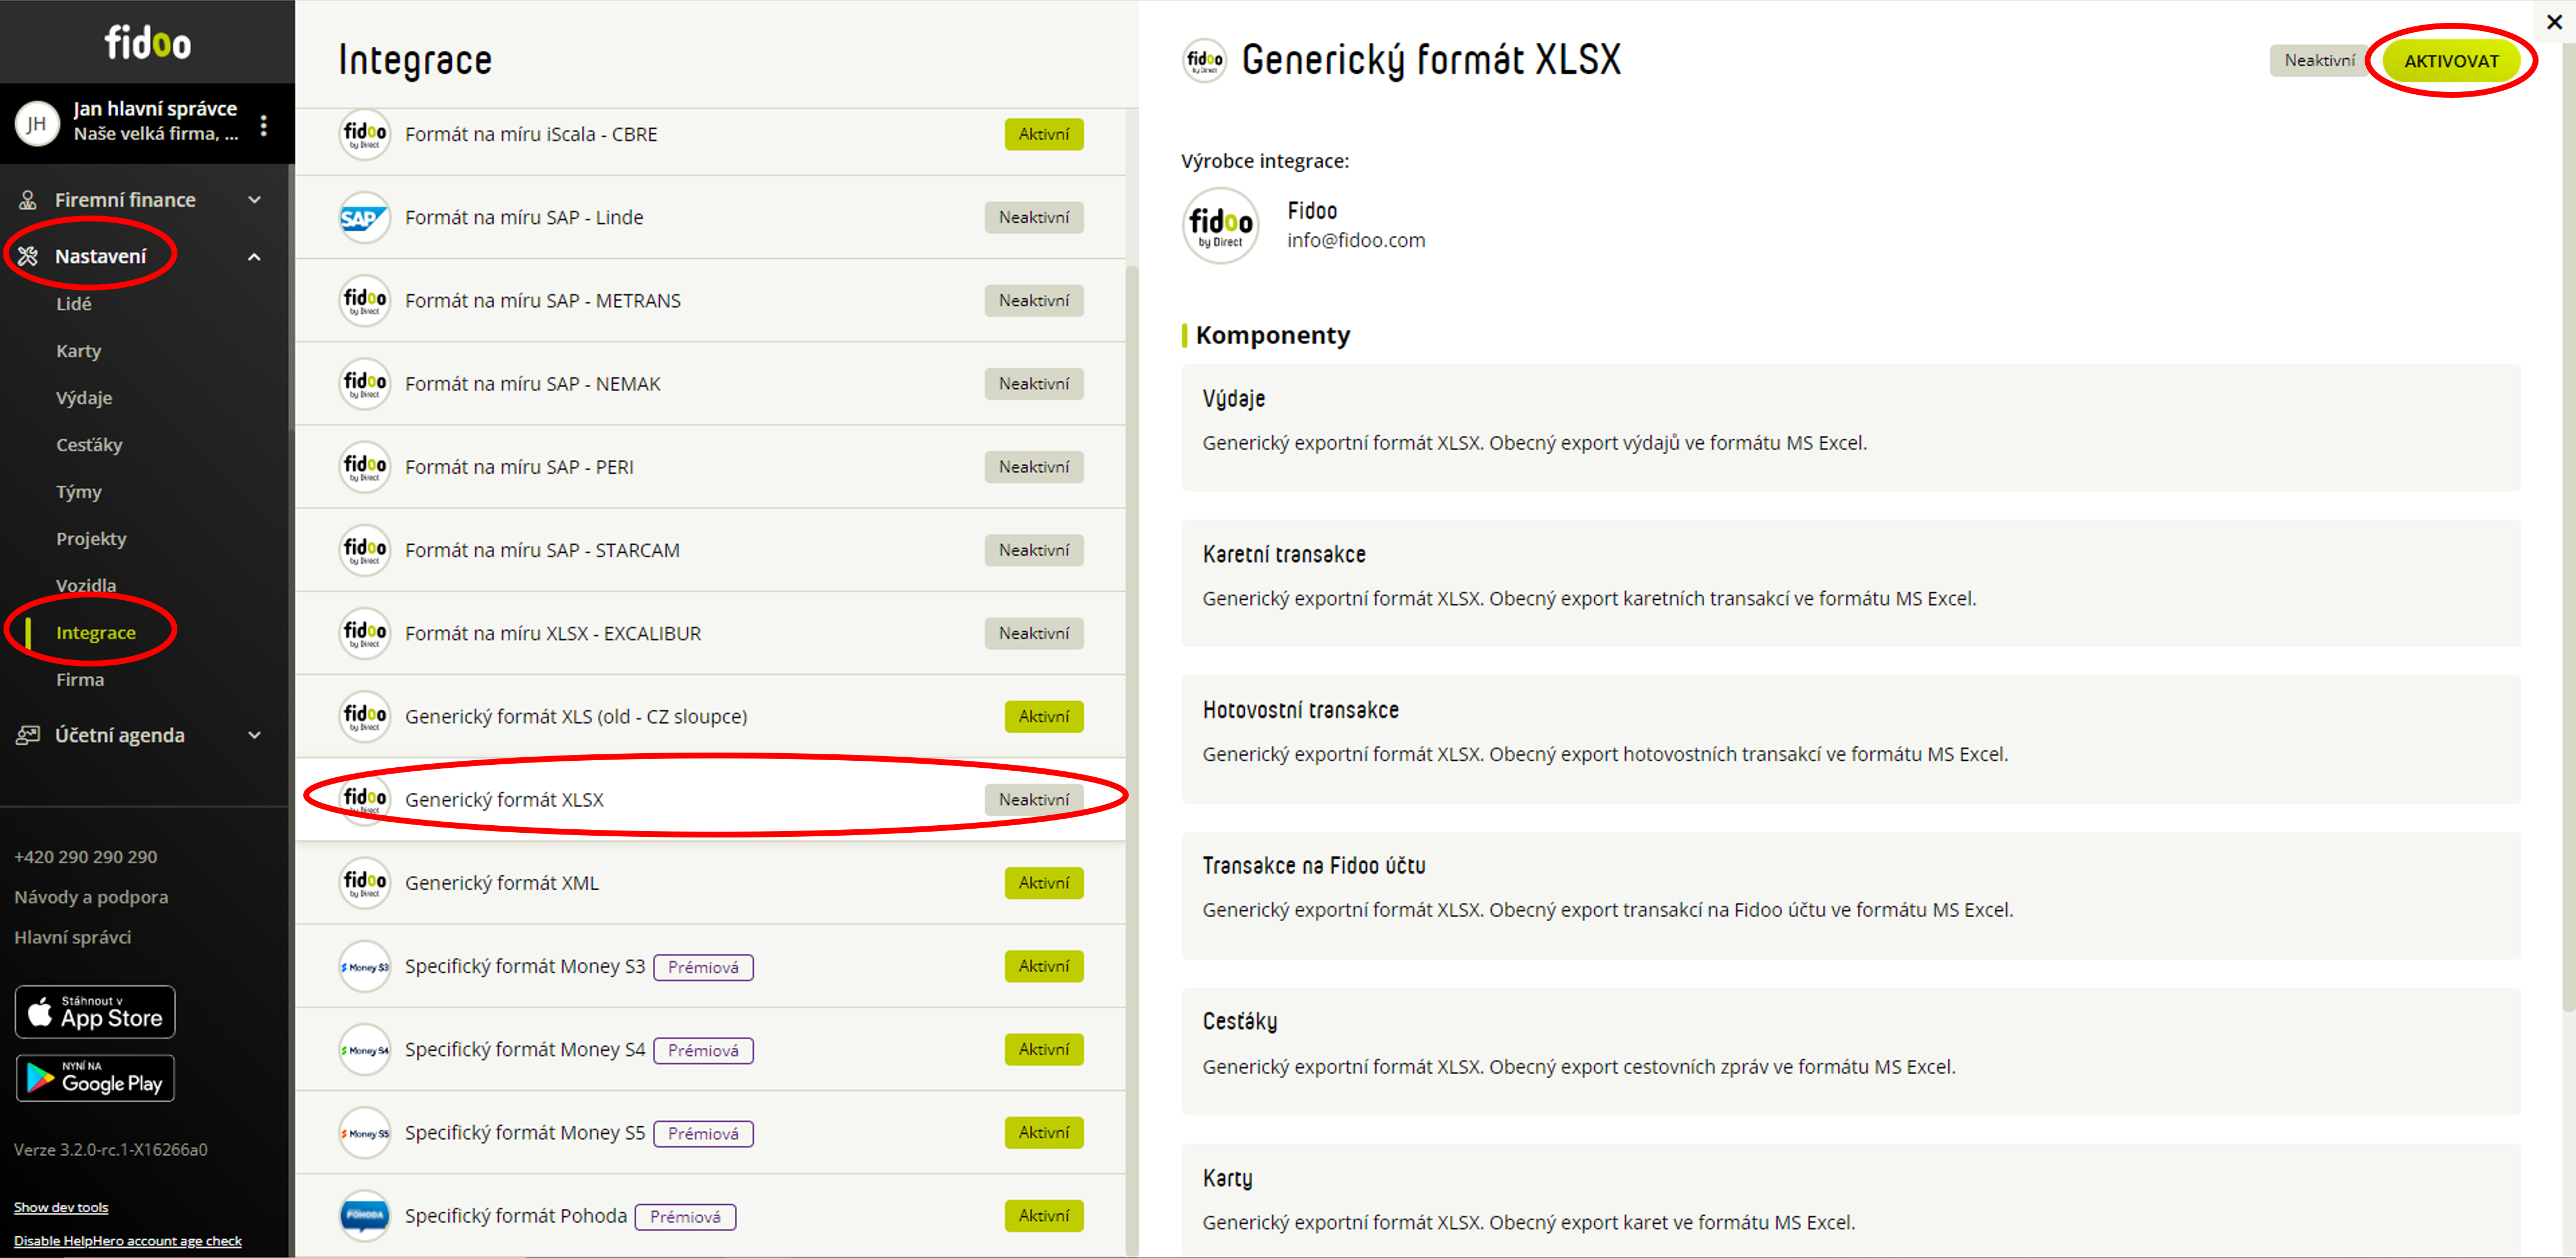
Task: Click Prémiová tag on Pohoda row
Action: tap(685, 1216)
